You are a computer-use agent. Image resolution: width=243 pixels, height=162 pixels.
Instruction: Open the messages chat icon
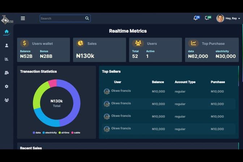[208, 18]
